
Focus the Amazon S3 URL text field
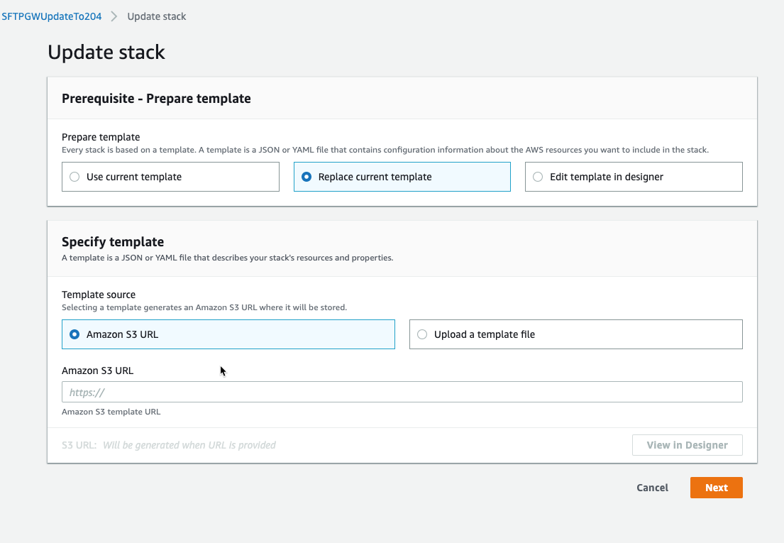[402, 392]
